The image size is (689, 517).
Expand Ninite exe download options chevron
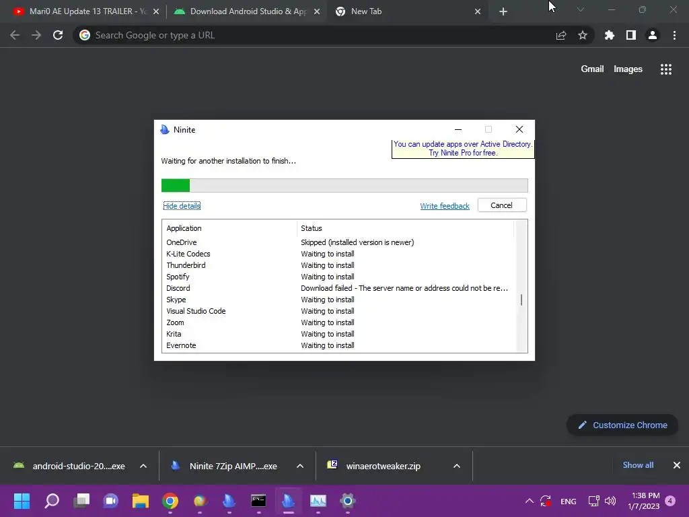click(x=300, y=466)
